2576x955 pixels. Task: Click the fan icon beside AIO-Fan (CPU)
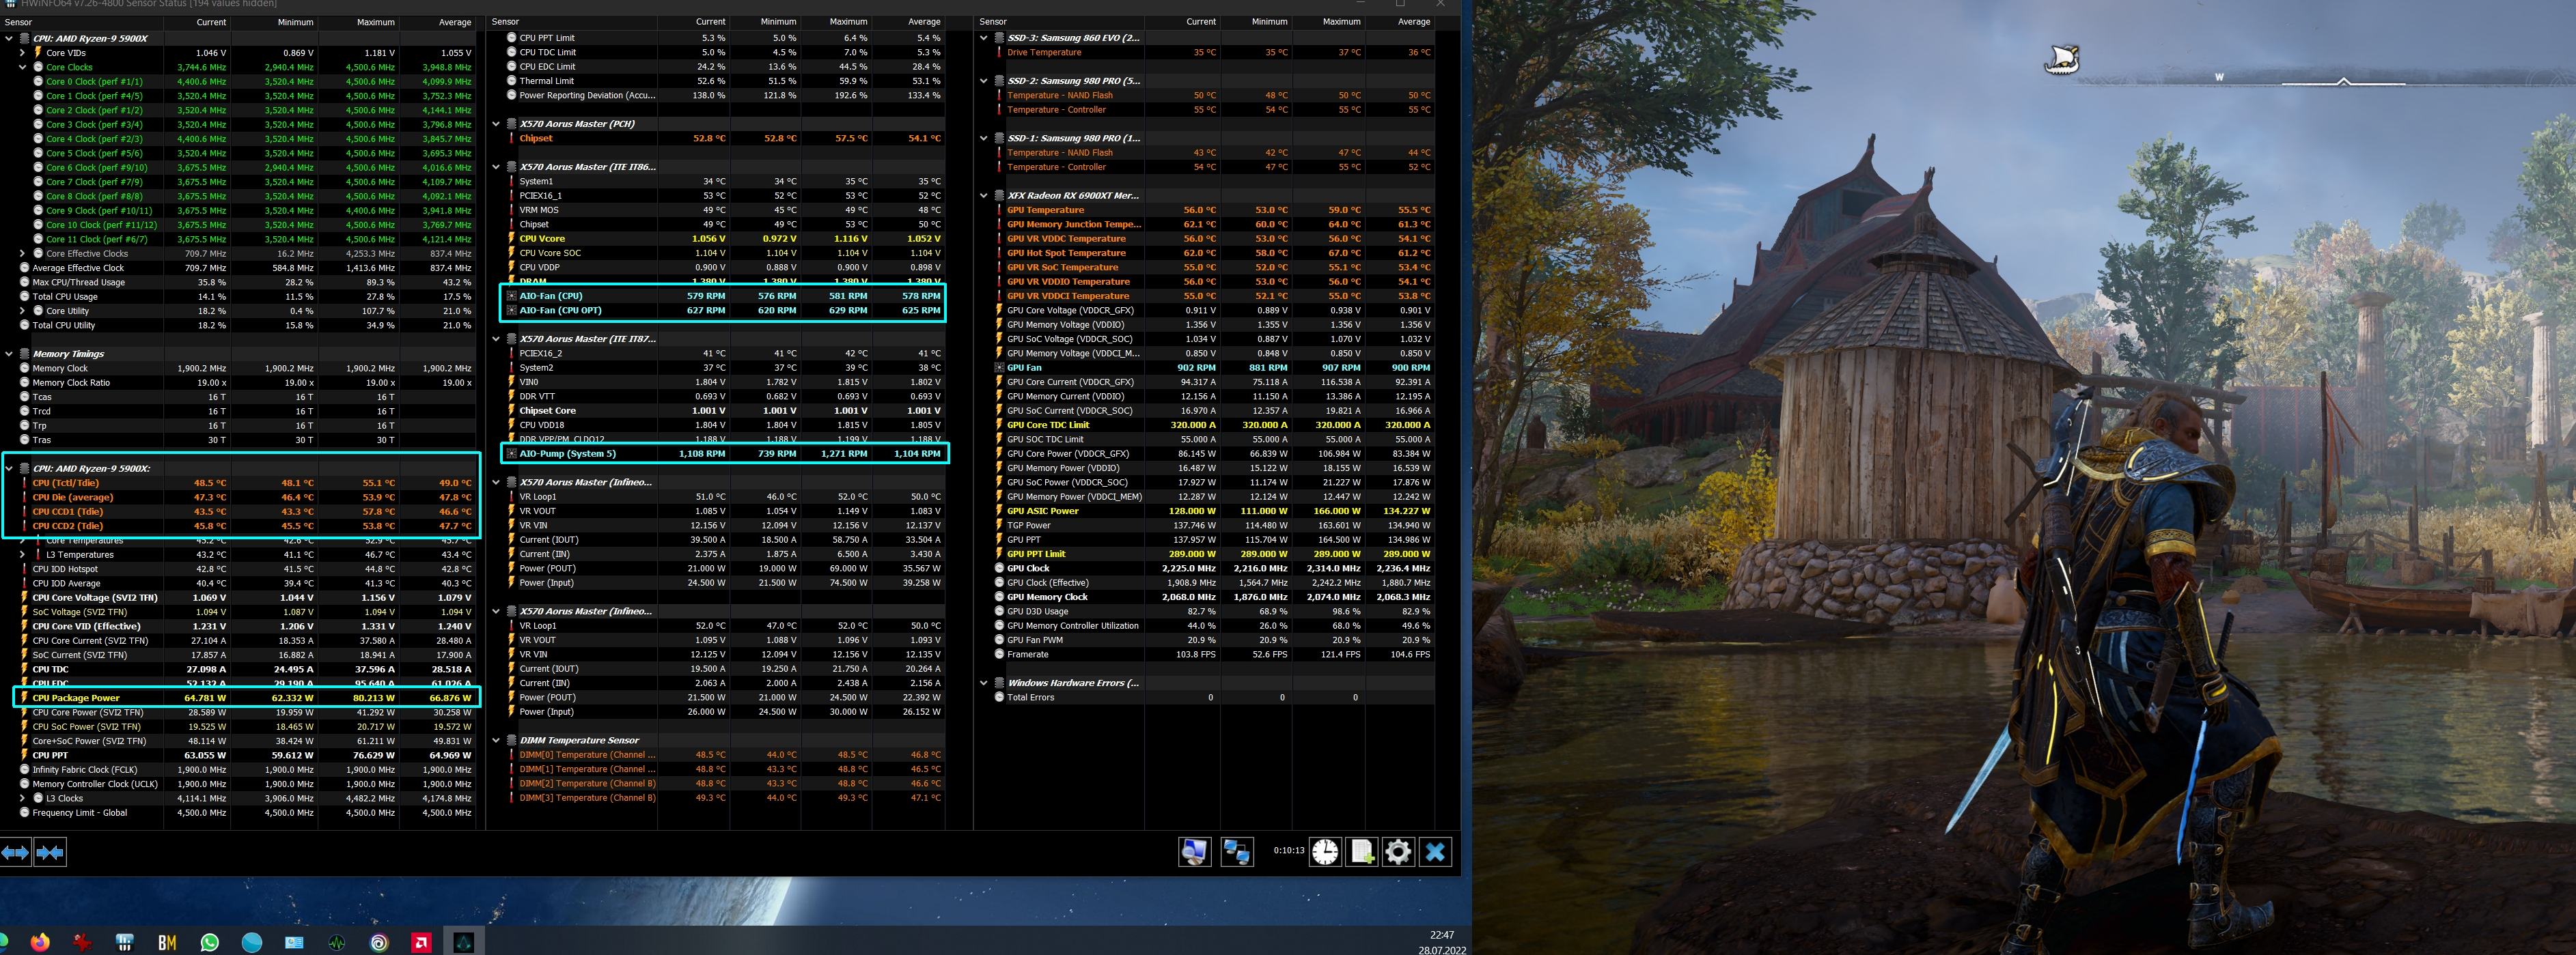pyautogui.click(x=512, y=296)
